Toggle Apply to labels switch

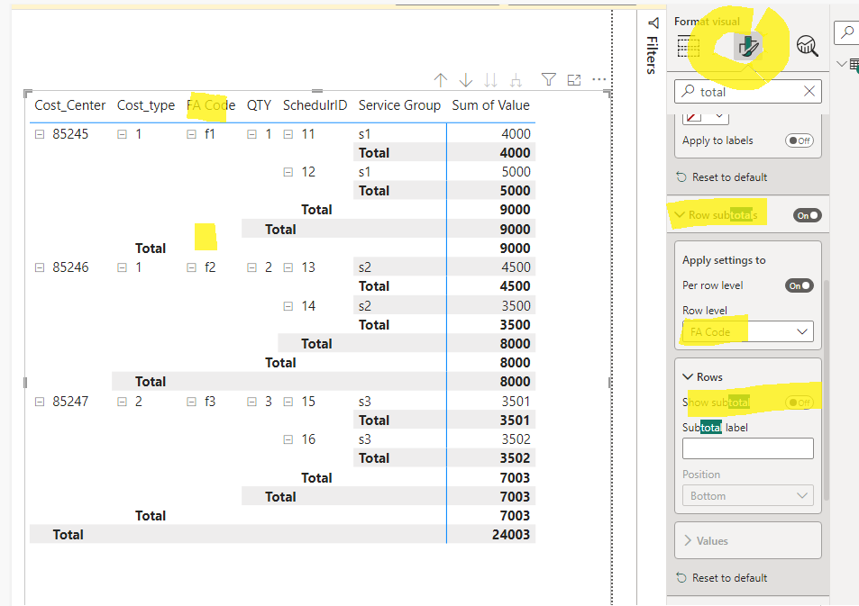point(799,140)
